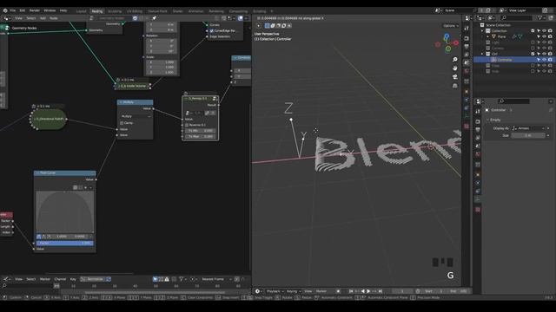The image size is (556, 312).
Task: Click Zoom viewport magnifier icon
Action: [x=455, y=60]
